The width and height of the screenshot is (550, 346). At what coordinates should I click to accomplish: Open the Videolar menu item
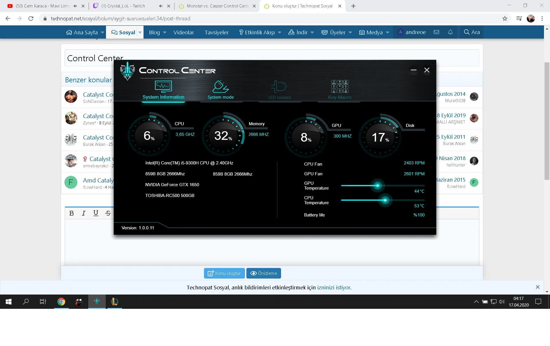184,32
